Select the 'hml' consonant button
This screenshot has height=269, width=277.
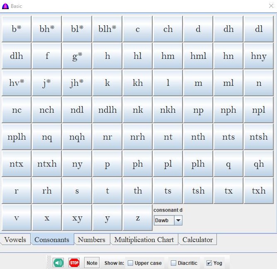tap(198, 56)
